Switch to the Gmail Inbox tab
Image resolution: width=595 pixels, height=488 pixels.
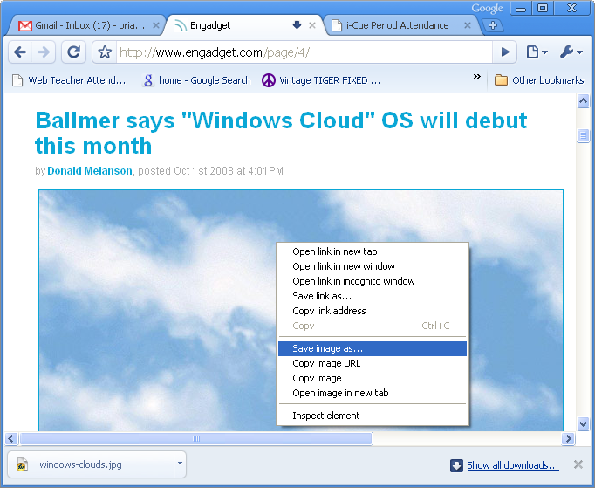pos(83,25)
